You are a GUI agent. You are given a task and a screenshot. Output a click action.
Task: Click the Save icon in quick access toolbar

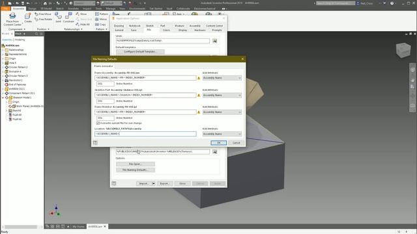pyautogui.click(x=22, y=3)
